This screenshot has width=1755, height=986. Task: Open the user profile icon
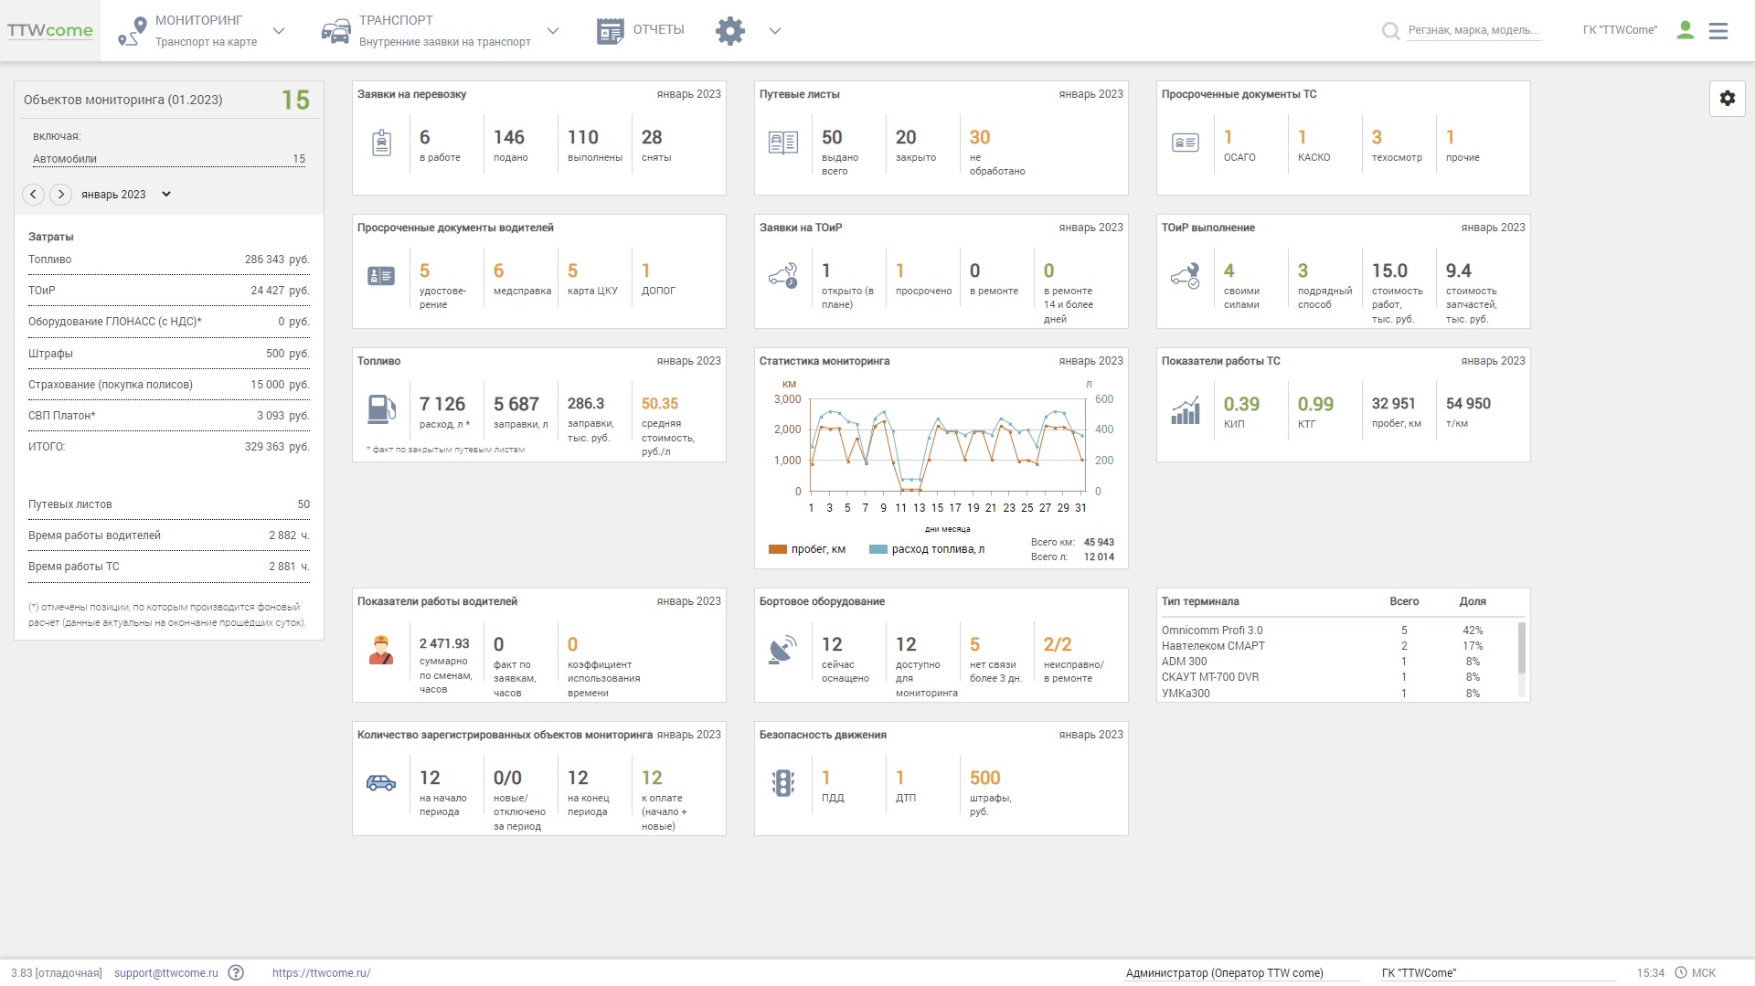[1686, 30]
